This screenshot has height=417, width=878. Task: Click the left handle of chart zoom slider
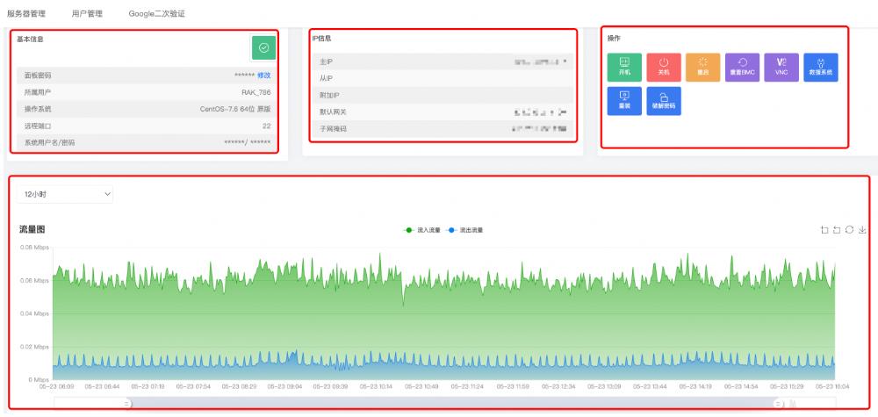click(127, 403)
